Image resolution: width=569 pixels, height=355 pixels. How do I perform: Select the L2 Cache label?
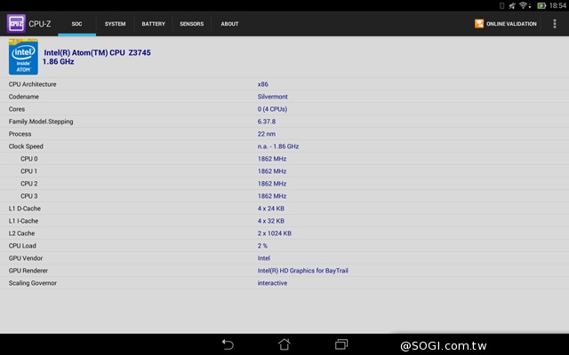click(x=21, y=233)
